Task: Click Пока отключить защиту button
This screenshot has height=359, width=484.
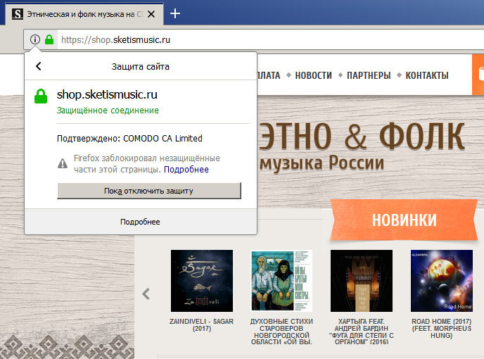Action: [x=148, y=191]
